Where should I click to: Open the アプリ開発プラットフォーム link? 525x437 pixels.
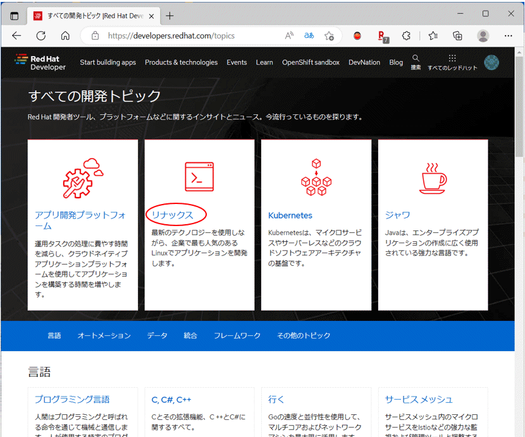(81, 220)
